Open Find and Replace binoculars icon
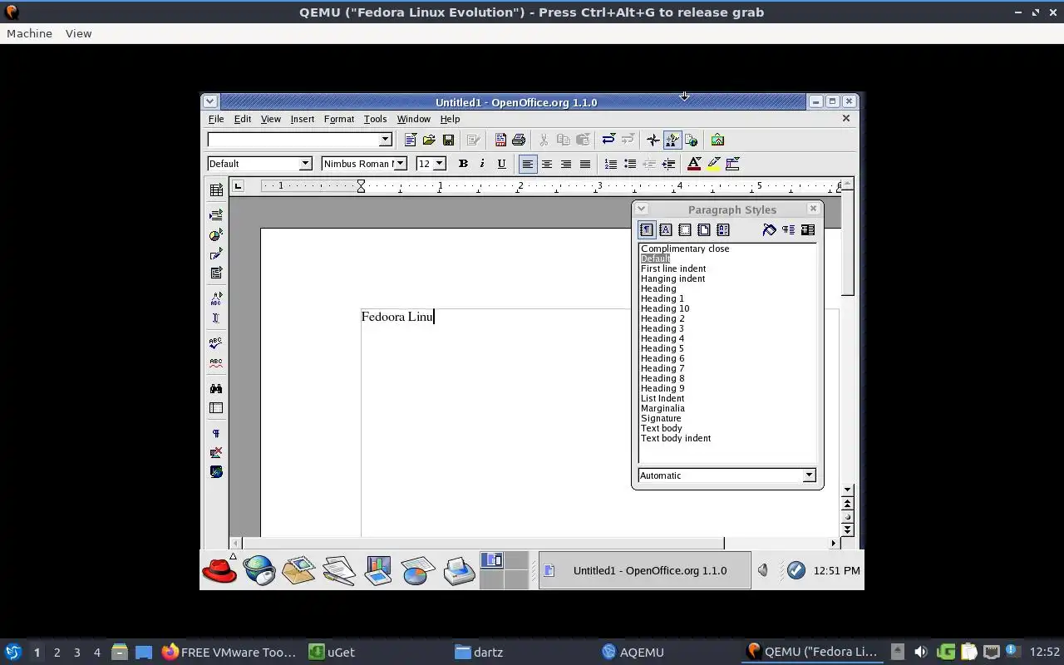 coord(216,388)
